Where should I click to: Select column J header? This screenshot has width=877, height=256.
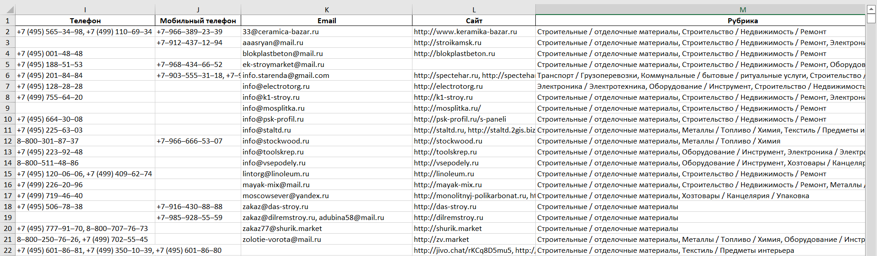coord(198,10)
